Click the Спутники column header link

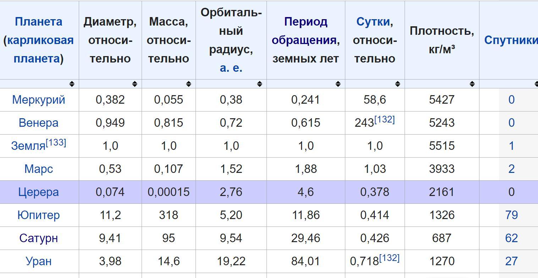510,40
